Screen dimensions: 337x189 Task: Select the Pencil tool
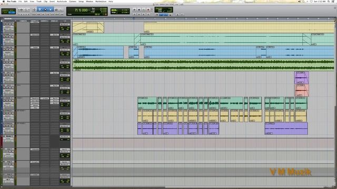(x=61, y=9)
